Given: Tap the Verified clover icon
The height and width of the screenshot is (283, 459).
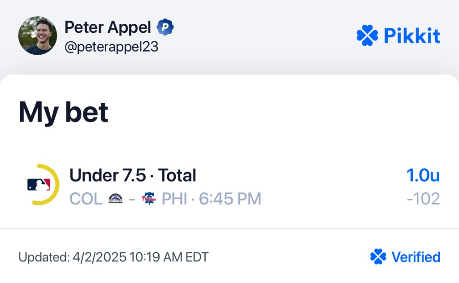Looking at the screenshot, I should pyautogui.click(x=378, y=257).
